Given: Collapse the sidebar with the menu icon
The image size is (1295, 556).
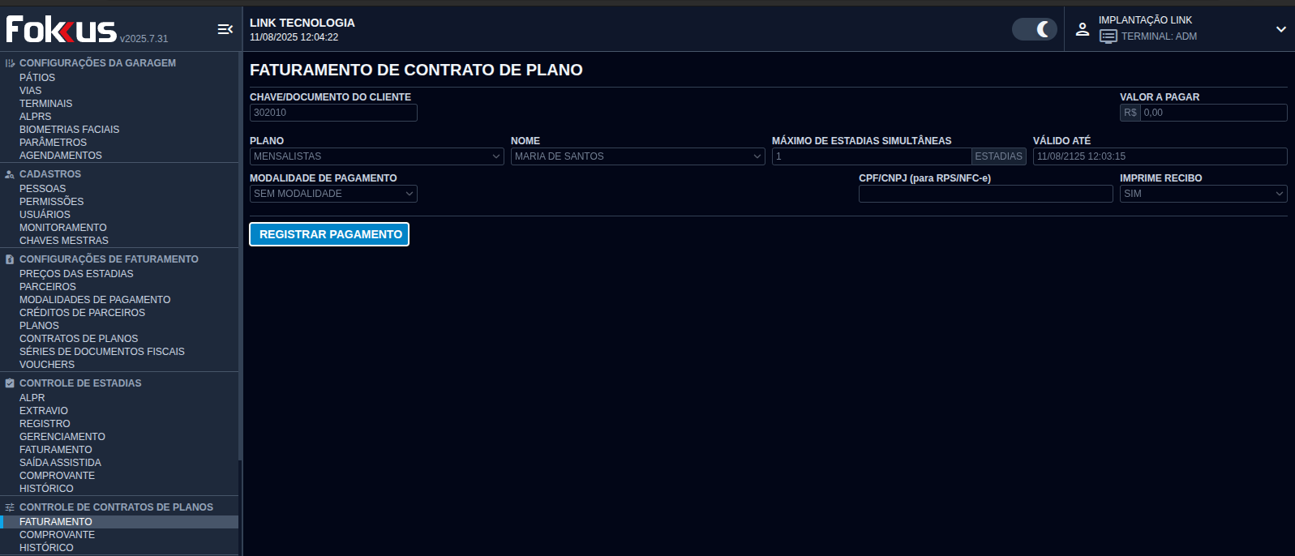Looking at the screenshot, I should tap(225, 29).
